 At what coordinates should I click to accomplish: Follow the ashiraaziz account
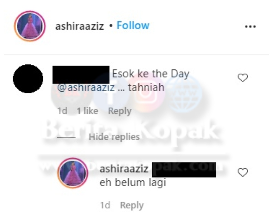133,26
